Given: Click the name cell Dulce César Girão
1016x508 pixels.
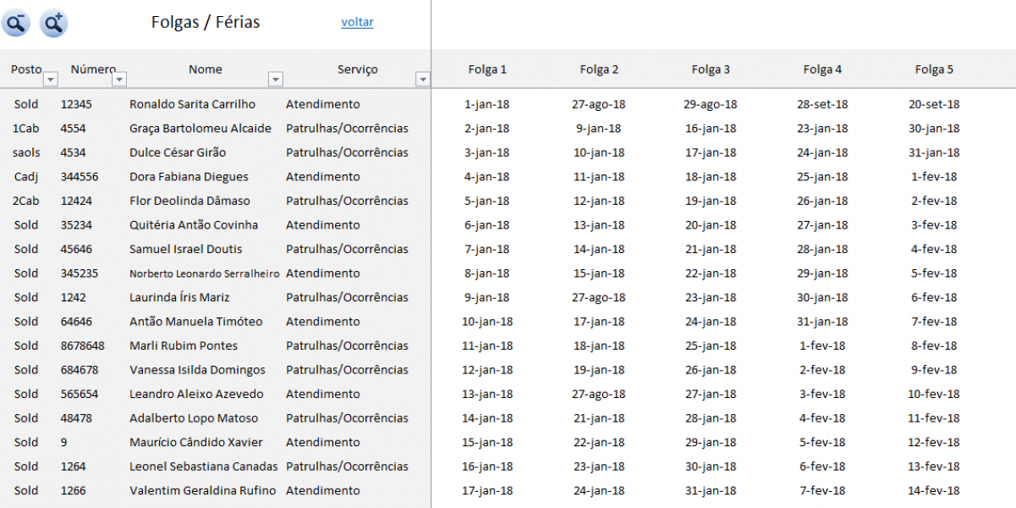Looking at the screenshot, I should coord(178,152).
